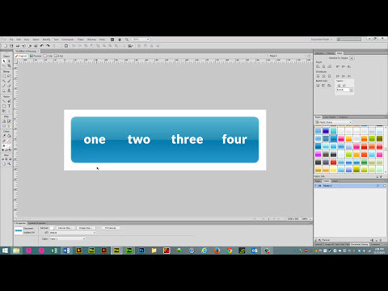The height and width of the screenshot is (291, 388).
Task: Open the Help menu
Action: (x=102, y=40)
